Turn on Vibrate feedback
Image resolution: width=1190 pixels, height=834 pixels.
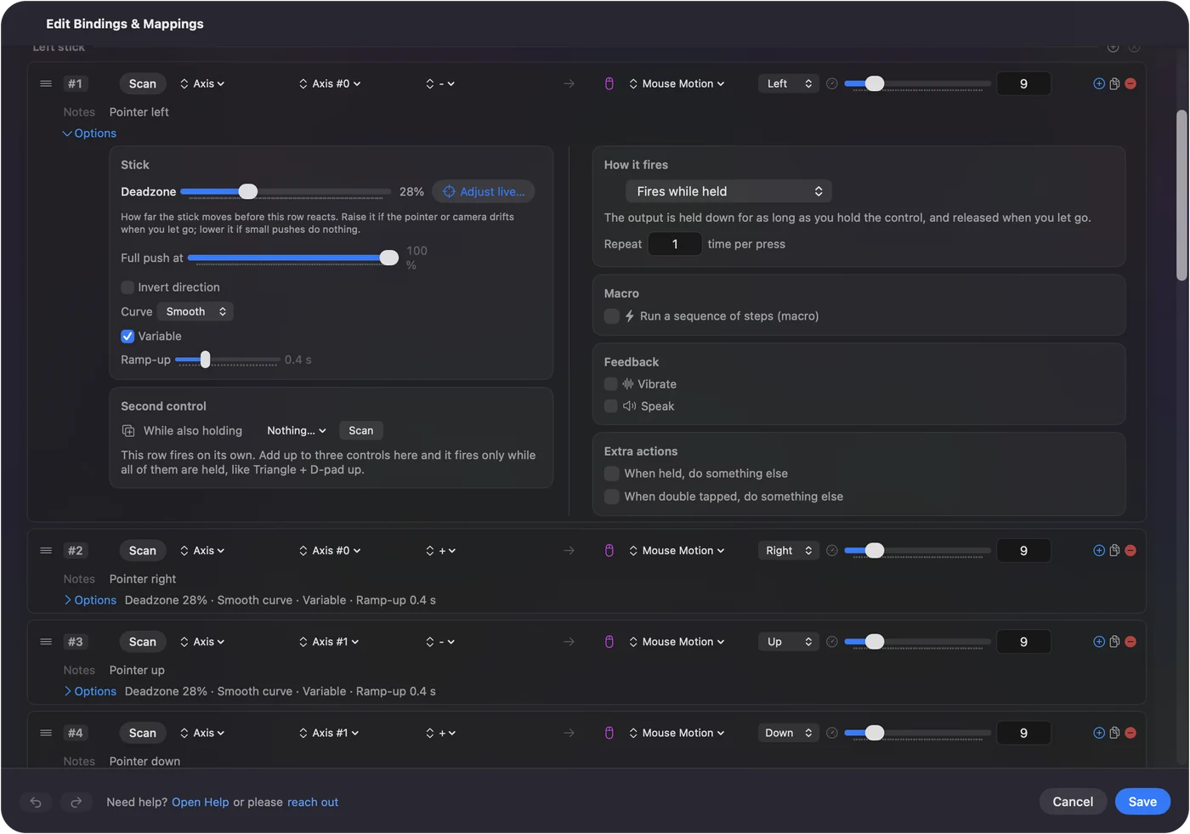click(x=610, y=383)
